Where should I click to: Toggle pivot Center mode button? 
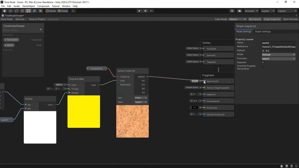51,11
